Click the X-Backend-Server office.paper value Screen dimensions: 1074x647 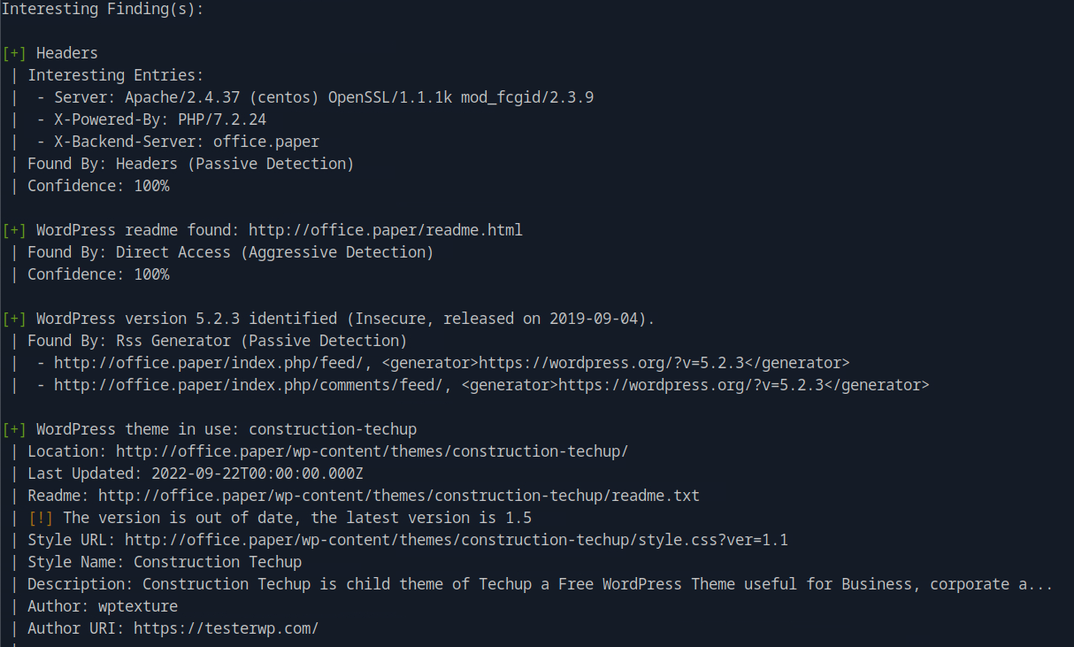[x=265, y=142]
